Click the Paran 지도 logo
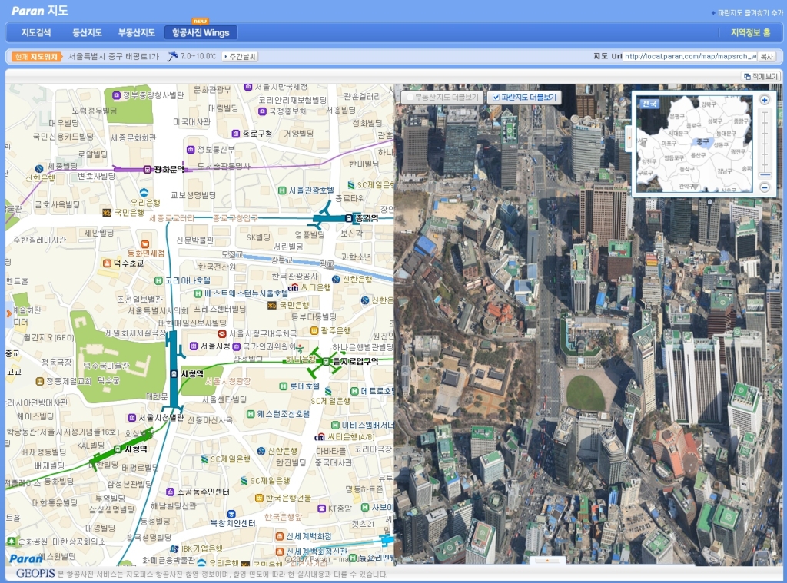The width and height of the screenshot is (787, 583). pyautogui.click(x=40, y=11)
